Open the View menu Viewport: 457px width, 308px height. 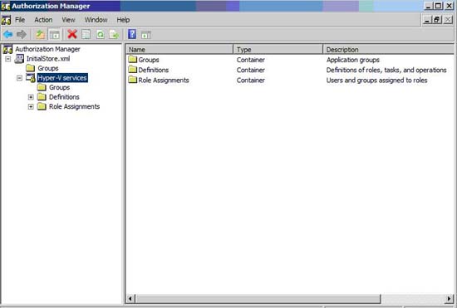pos(68,20)
